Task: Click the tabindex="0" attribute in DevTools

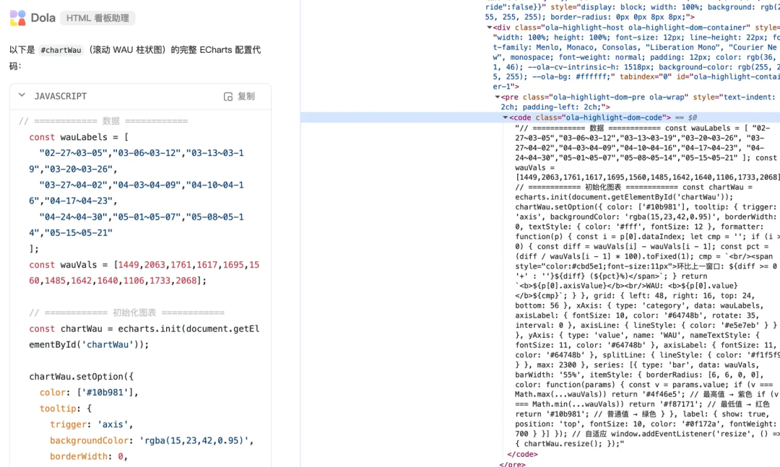Action: 645,77
